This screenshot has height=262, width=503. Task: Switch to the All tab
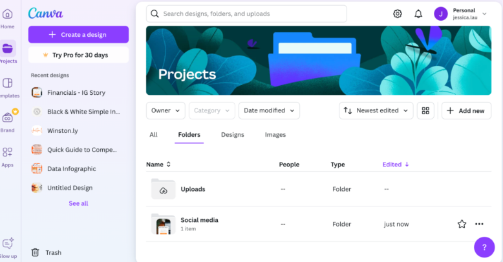pos(153,135)
